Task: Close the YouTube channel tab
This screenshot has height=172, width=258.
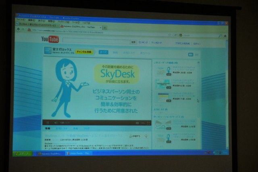Action: [x=101, y=27]
